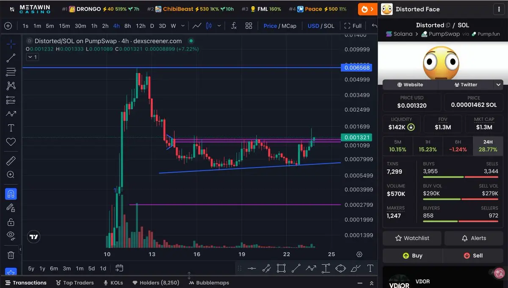Set chart range to 1d
Screen dimensions: 508x288
pyautogui.click(x=103, y=268)
